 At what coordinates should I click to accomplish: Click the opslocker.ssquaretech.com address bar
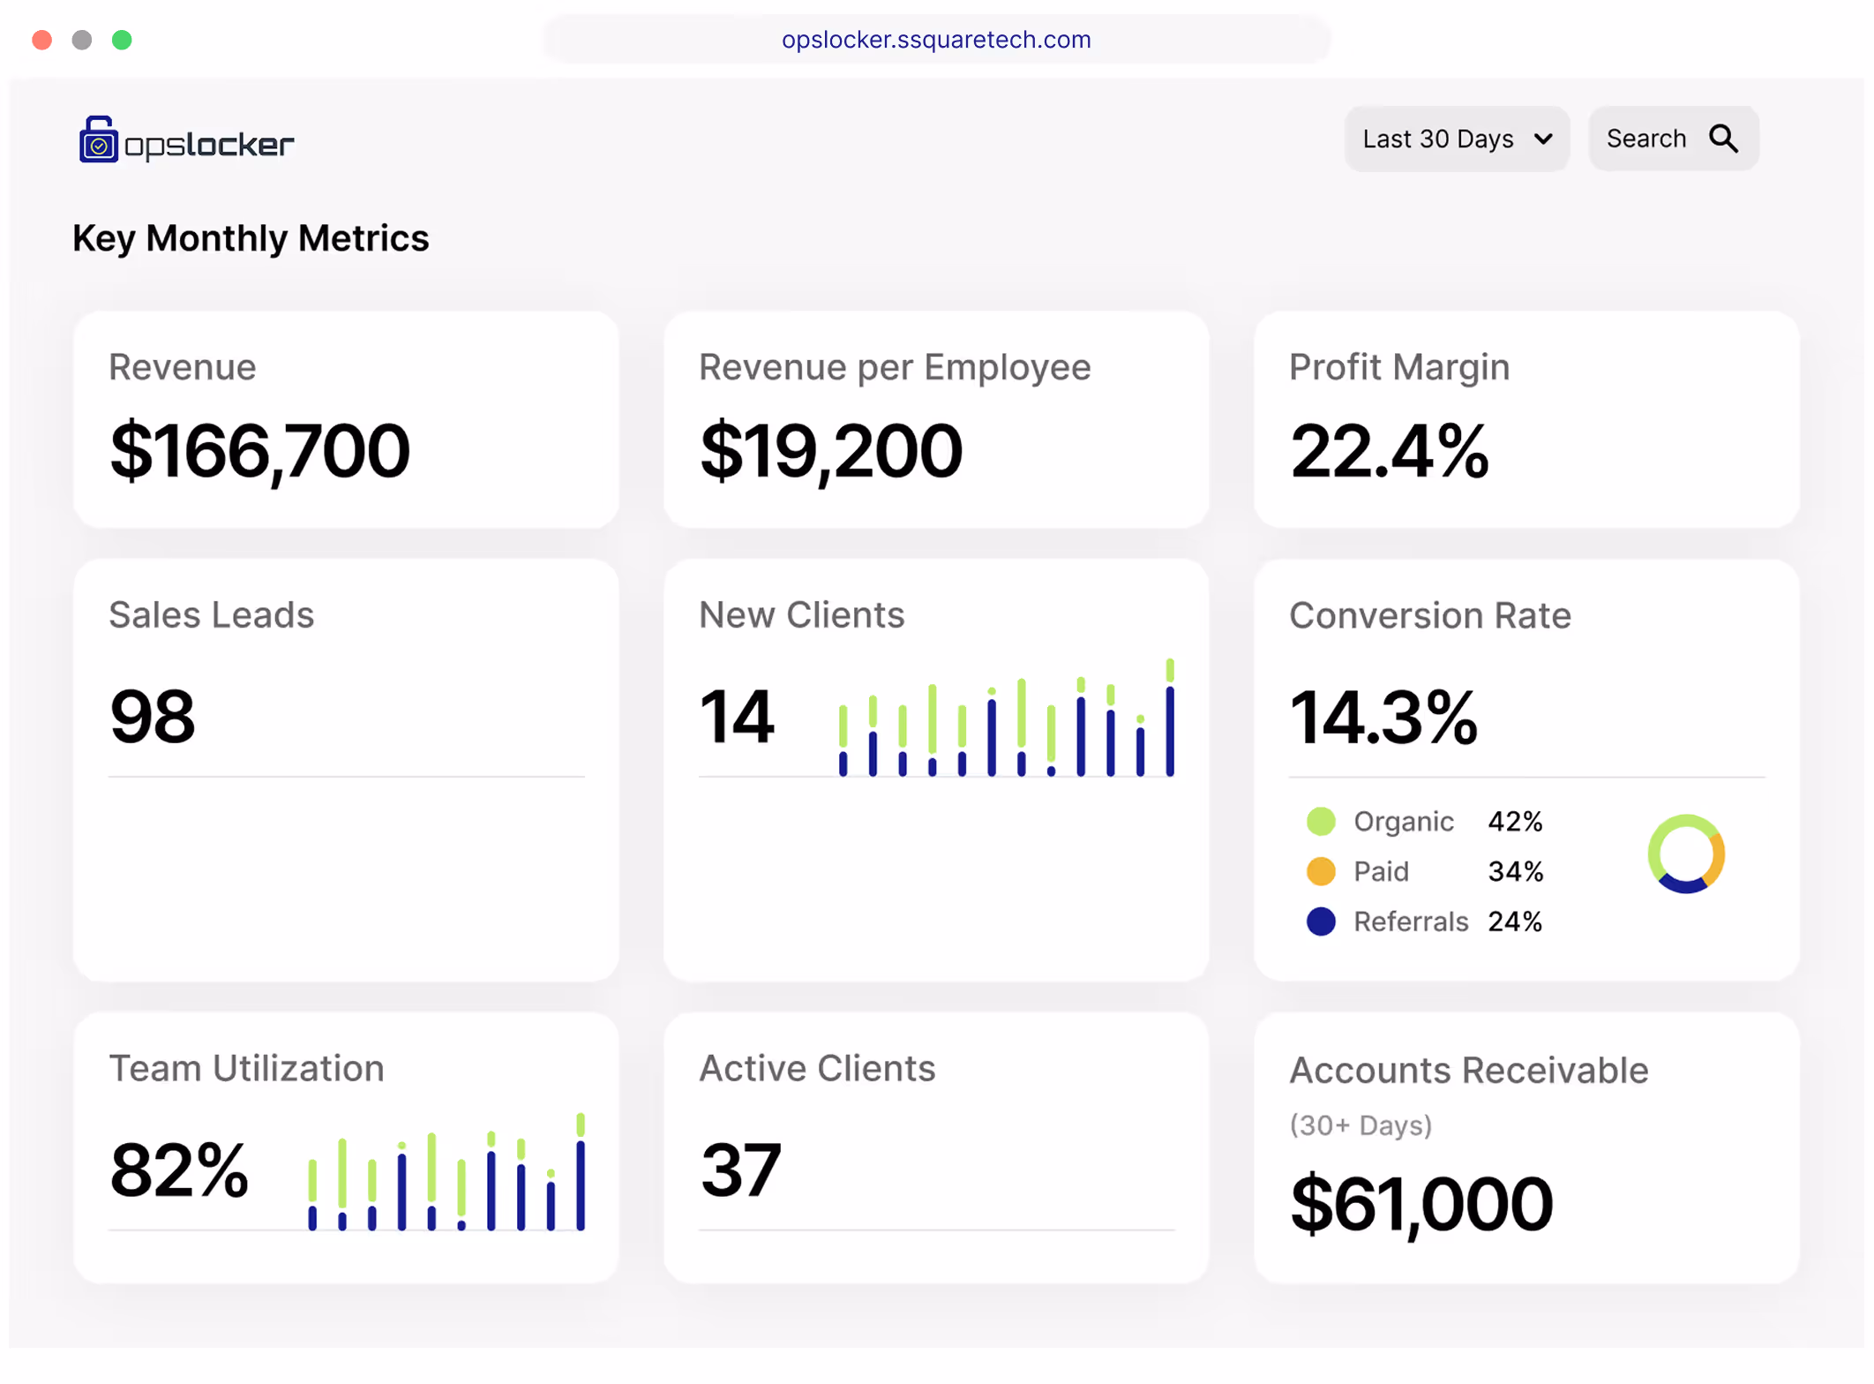pos(936,40)
